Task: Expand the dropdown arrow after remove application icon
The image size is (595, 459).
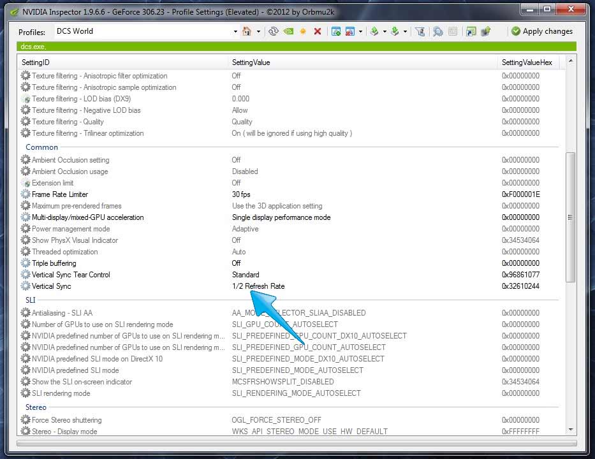Action: tap(360, 31)
